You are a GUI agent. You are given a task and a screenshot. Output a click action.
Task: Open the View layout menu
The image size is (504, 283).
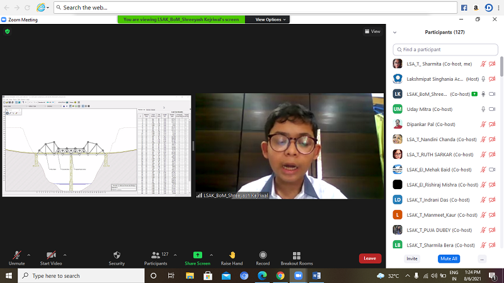point(372,31)
